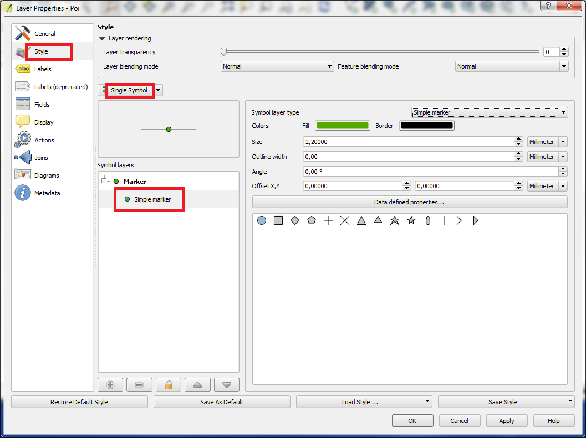Viewport: 586px width, 438px height.
Task: Change the Offset unit Millimeter dropdown
Action: [x=547, y=186]
